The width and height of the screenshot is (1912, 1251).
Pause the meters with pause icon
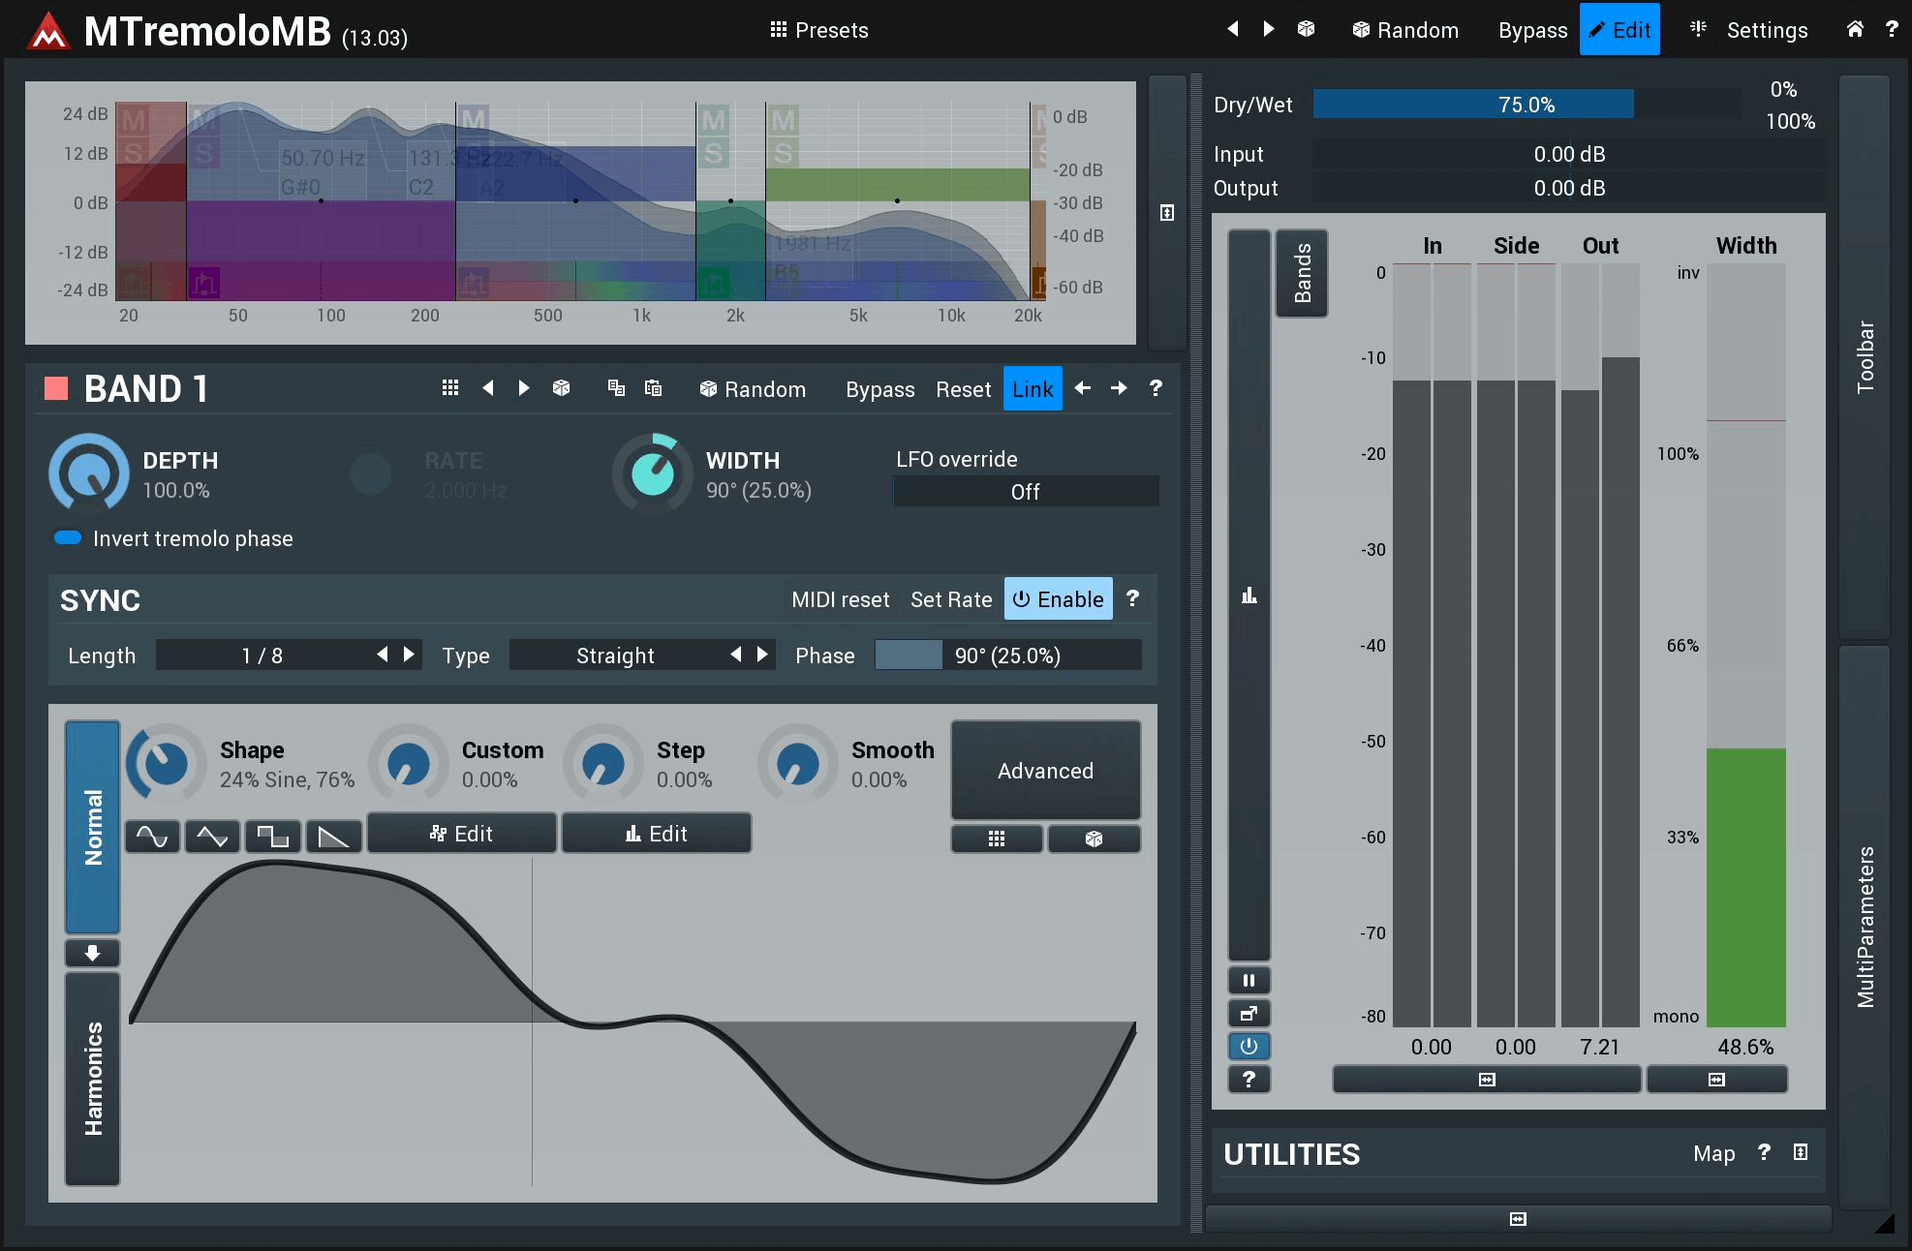pyautogui.click(x=1249, y=980)
